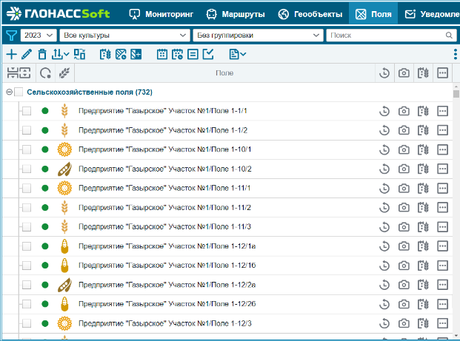Image resolution: width=460 pixels, height=341 pixels.
Task: Open the import/export arrow dropdown
Action: click(61, 55)
